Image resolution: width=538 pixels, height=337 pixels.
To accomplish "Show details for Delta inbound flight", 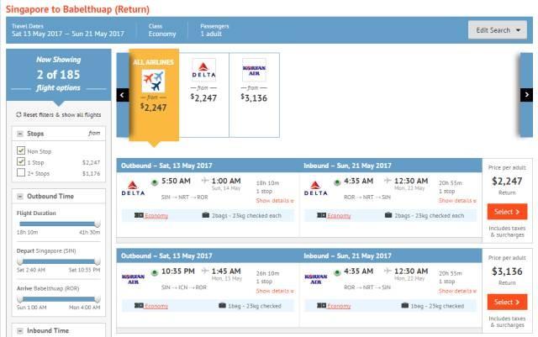I will [457, 200].
